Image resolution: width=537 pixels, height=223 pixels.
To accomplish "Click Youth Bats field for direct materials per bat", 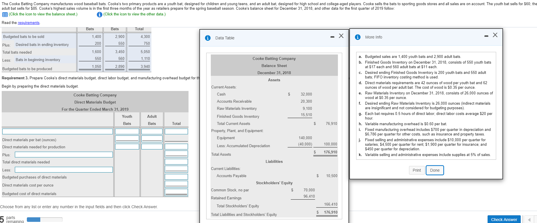I will pos(127,139).
